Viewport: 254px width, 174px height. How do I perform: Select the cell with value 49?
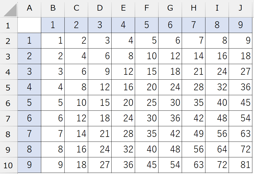[194, 134]
